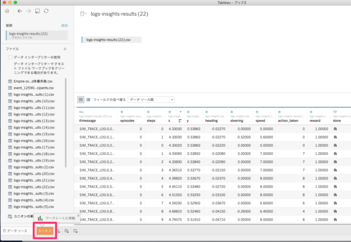Click the number type icon above heading

click(207, 112)
